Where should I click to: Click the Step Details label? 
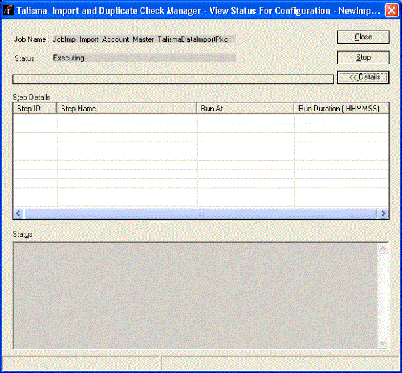tap(31, 98)
